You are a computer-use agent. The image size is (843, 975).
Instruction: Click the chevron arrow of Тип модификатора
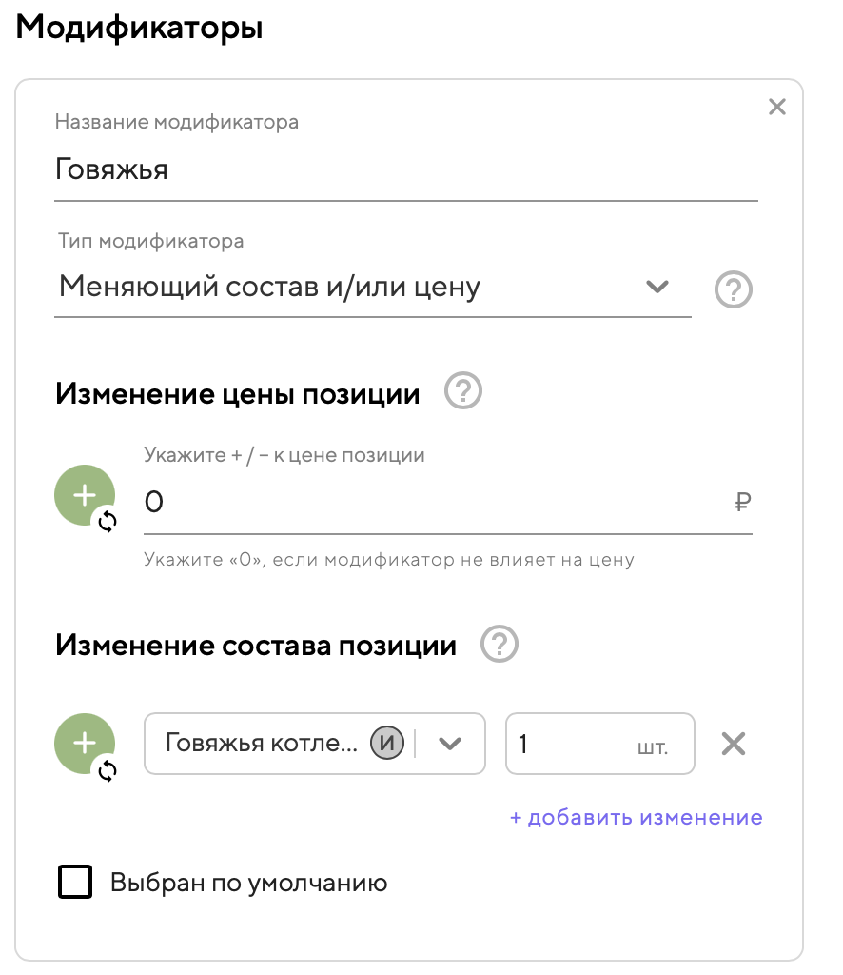tap(657, 287)
